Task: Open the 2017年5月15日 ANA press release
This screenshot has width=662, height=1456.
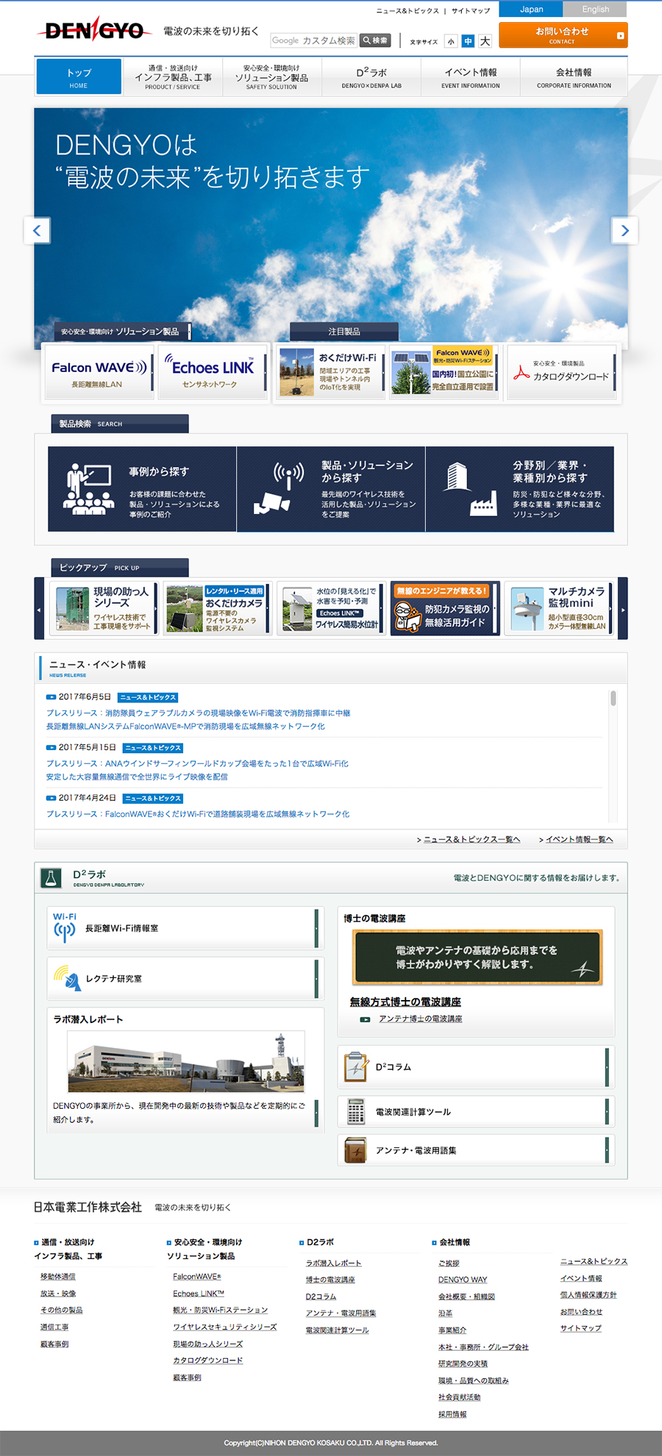Action: click(x=197, y=770)
